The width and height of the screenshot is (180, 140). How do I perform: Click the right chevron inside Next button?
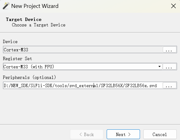[x=129, y=134]
